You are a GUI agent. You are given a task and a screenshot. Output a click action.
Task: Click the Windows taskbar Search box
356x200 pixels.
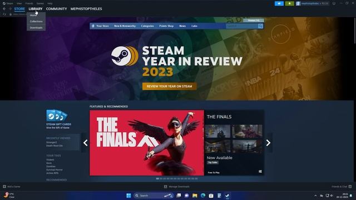pyautogui.click(x=154, y=196)
